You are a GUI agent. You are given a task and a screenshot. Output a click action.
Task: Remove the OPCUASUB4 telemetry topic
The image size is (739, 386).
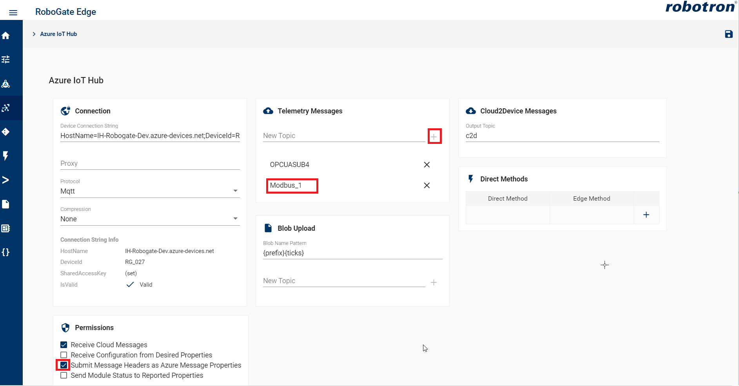coord(427,165)
